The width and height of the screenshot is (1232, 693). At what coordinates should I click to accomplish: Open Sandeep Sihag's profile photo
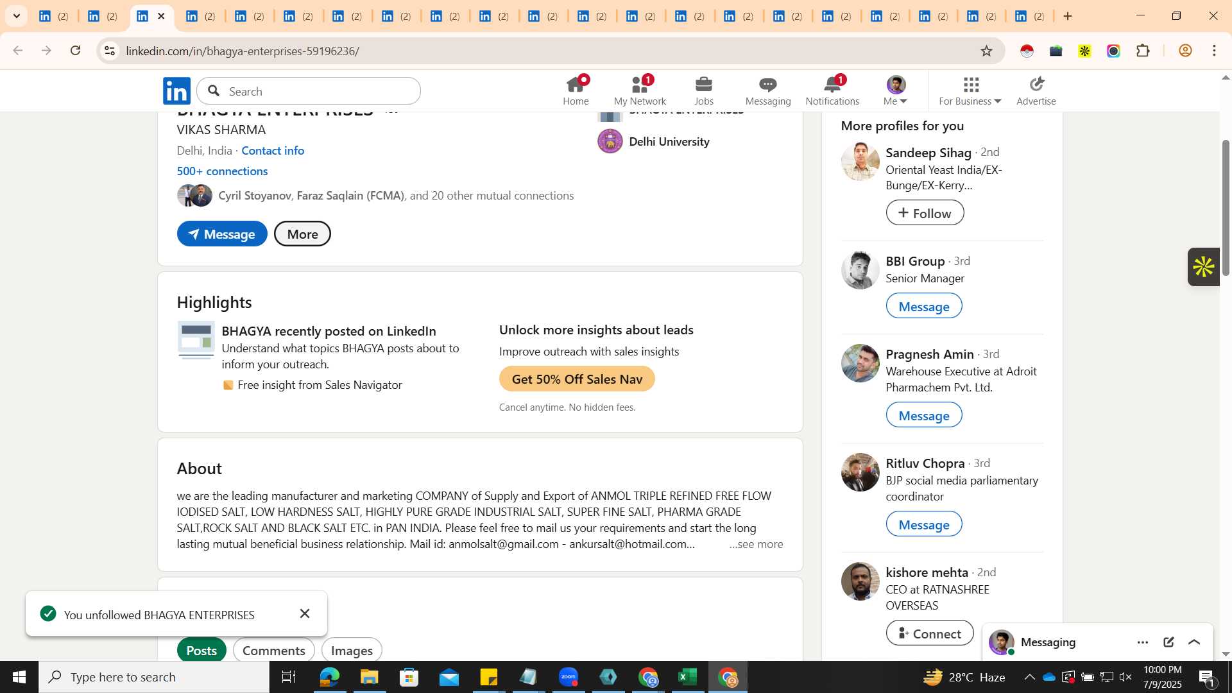pos(860,161)
